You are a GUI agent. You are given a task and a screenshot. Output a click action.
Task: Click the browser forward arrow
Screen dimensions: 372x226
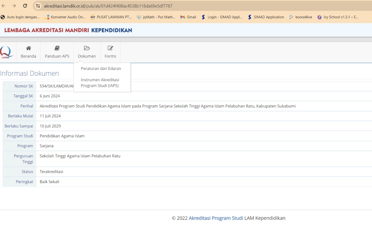point(14,6)
